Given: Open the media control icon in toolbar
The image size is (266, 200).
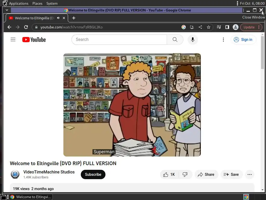Looking at the screenshot, I should click(x=219, y=27).
